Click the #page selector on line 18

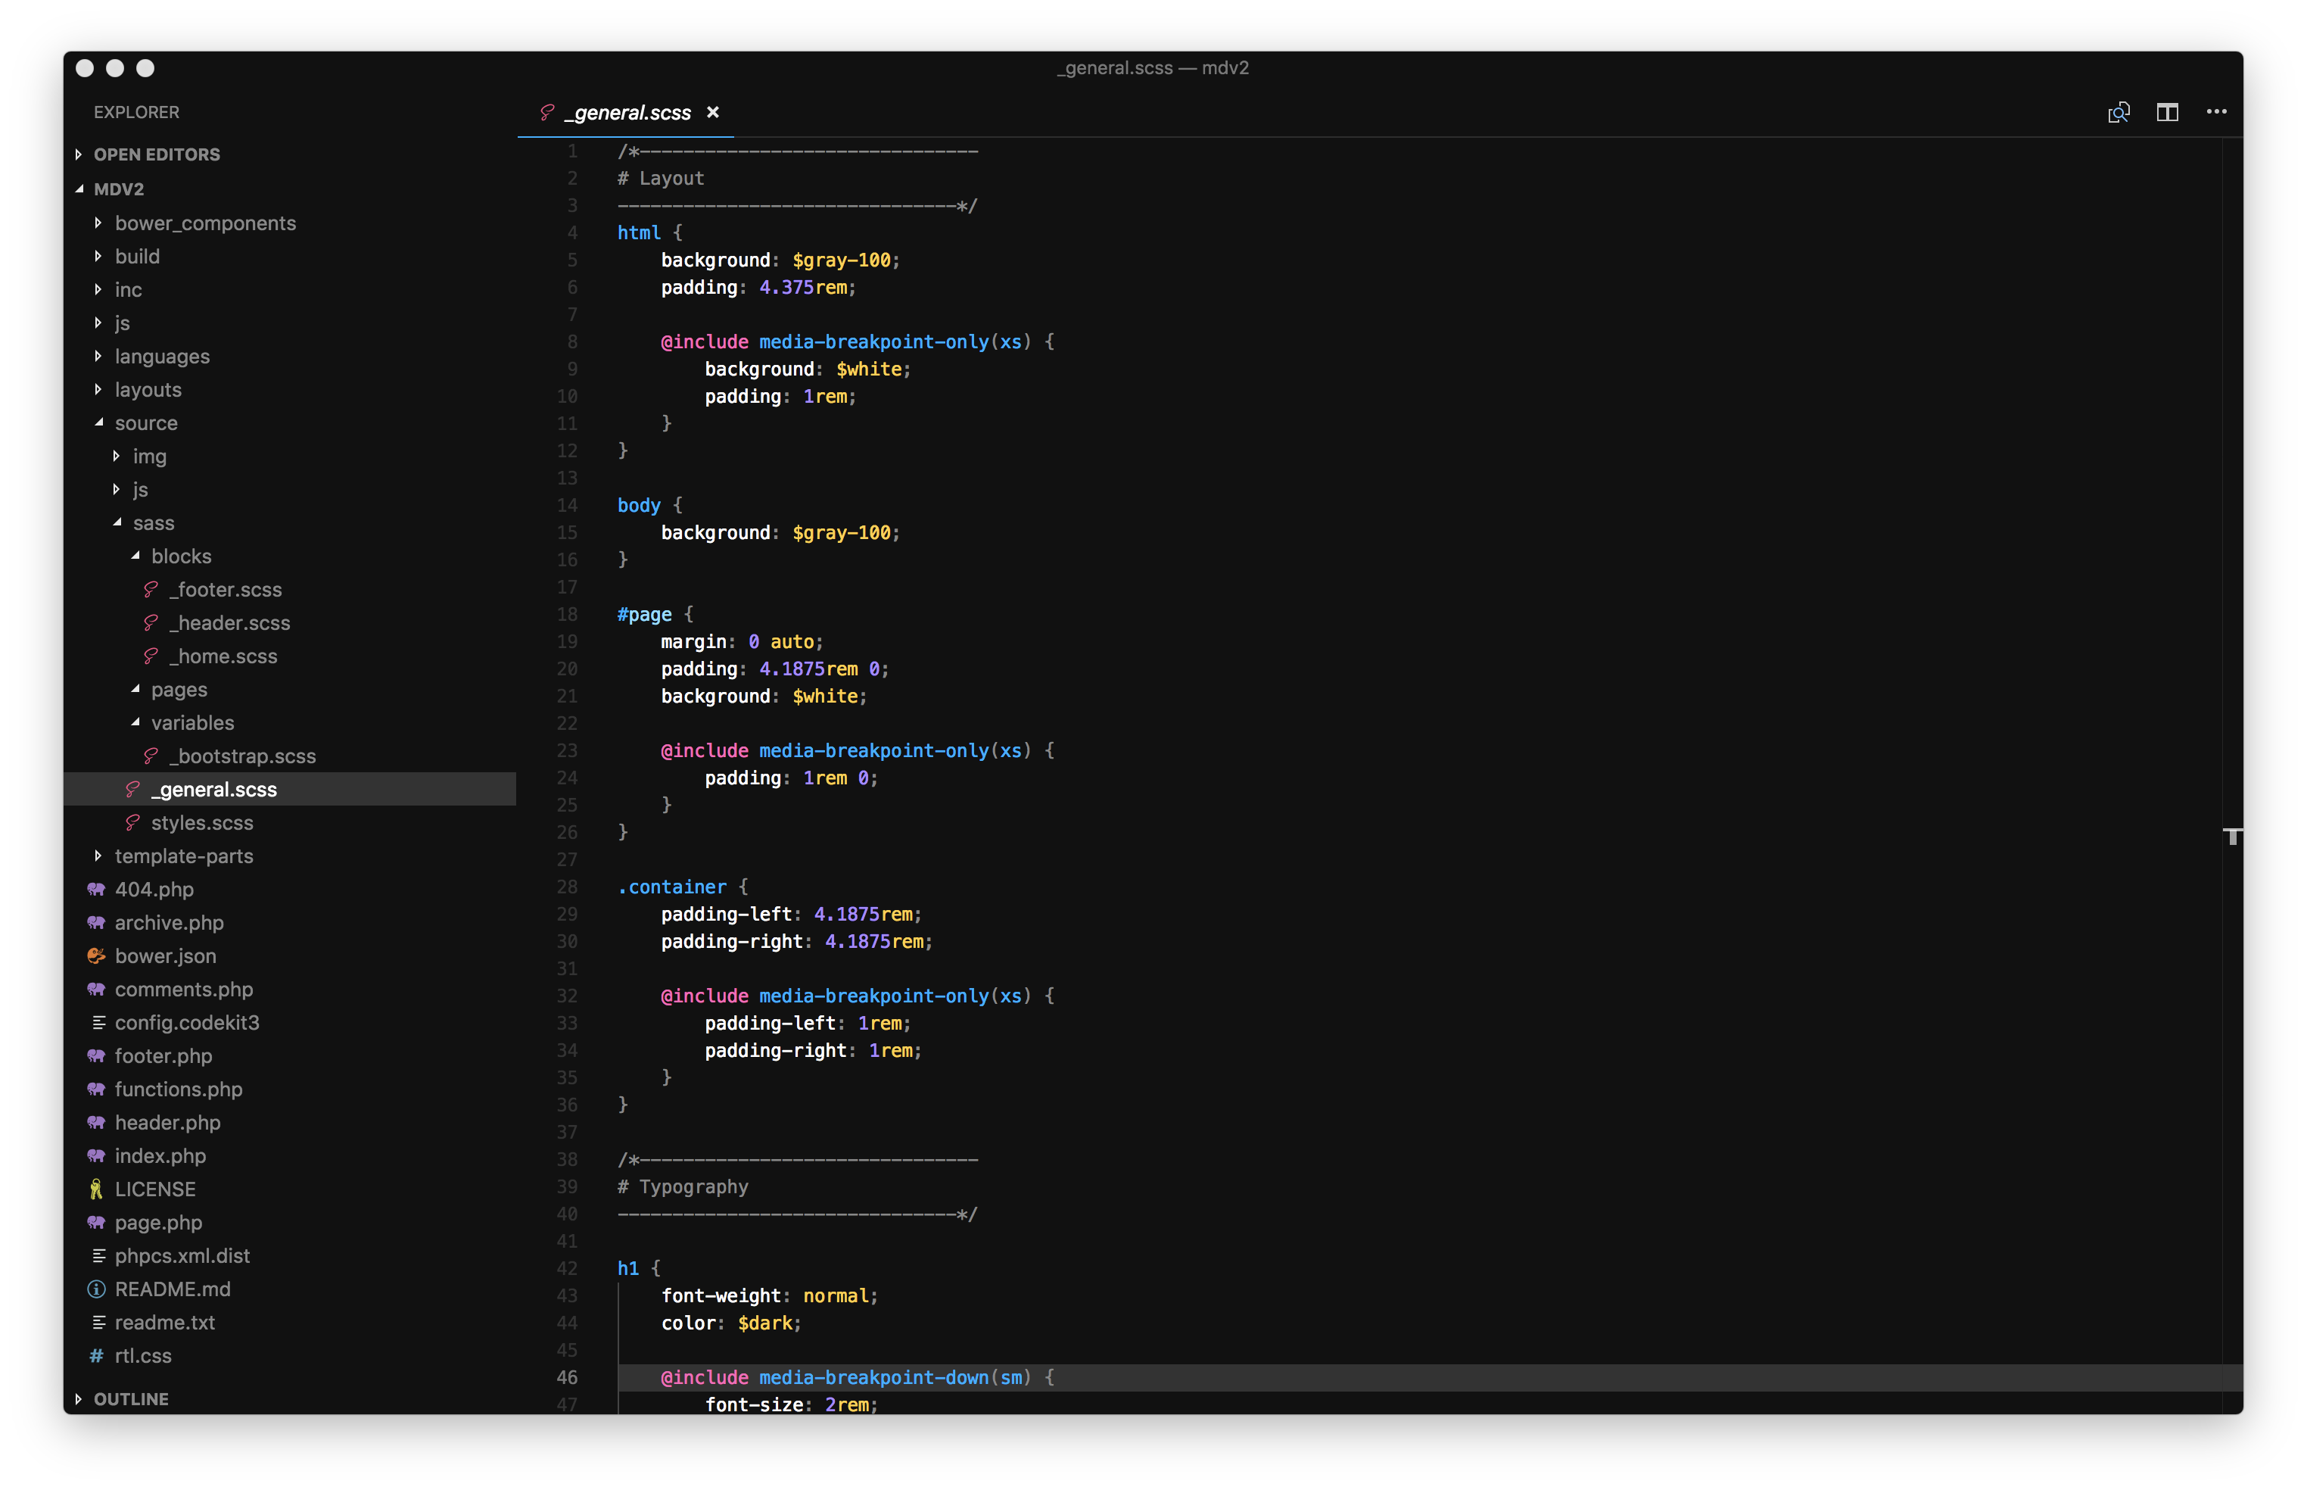point(644,614)
